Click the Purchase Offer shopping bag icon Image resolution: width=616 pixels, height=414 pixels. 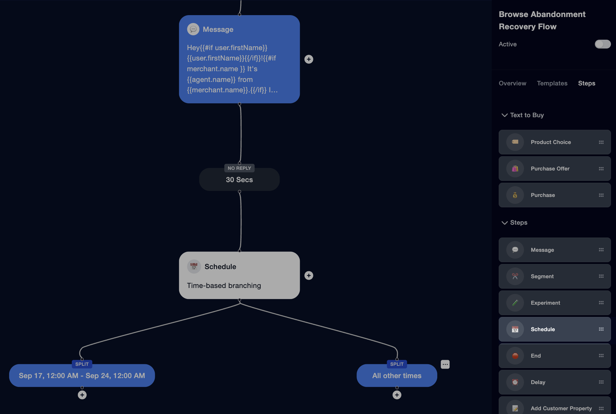[515, 169]
